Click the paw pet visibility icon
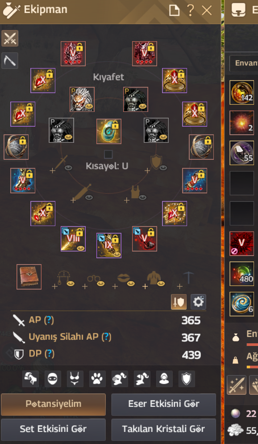Image resolution: width=258 pixels, height=444 pixels. point(97,379)
